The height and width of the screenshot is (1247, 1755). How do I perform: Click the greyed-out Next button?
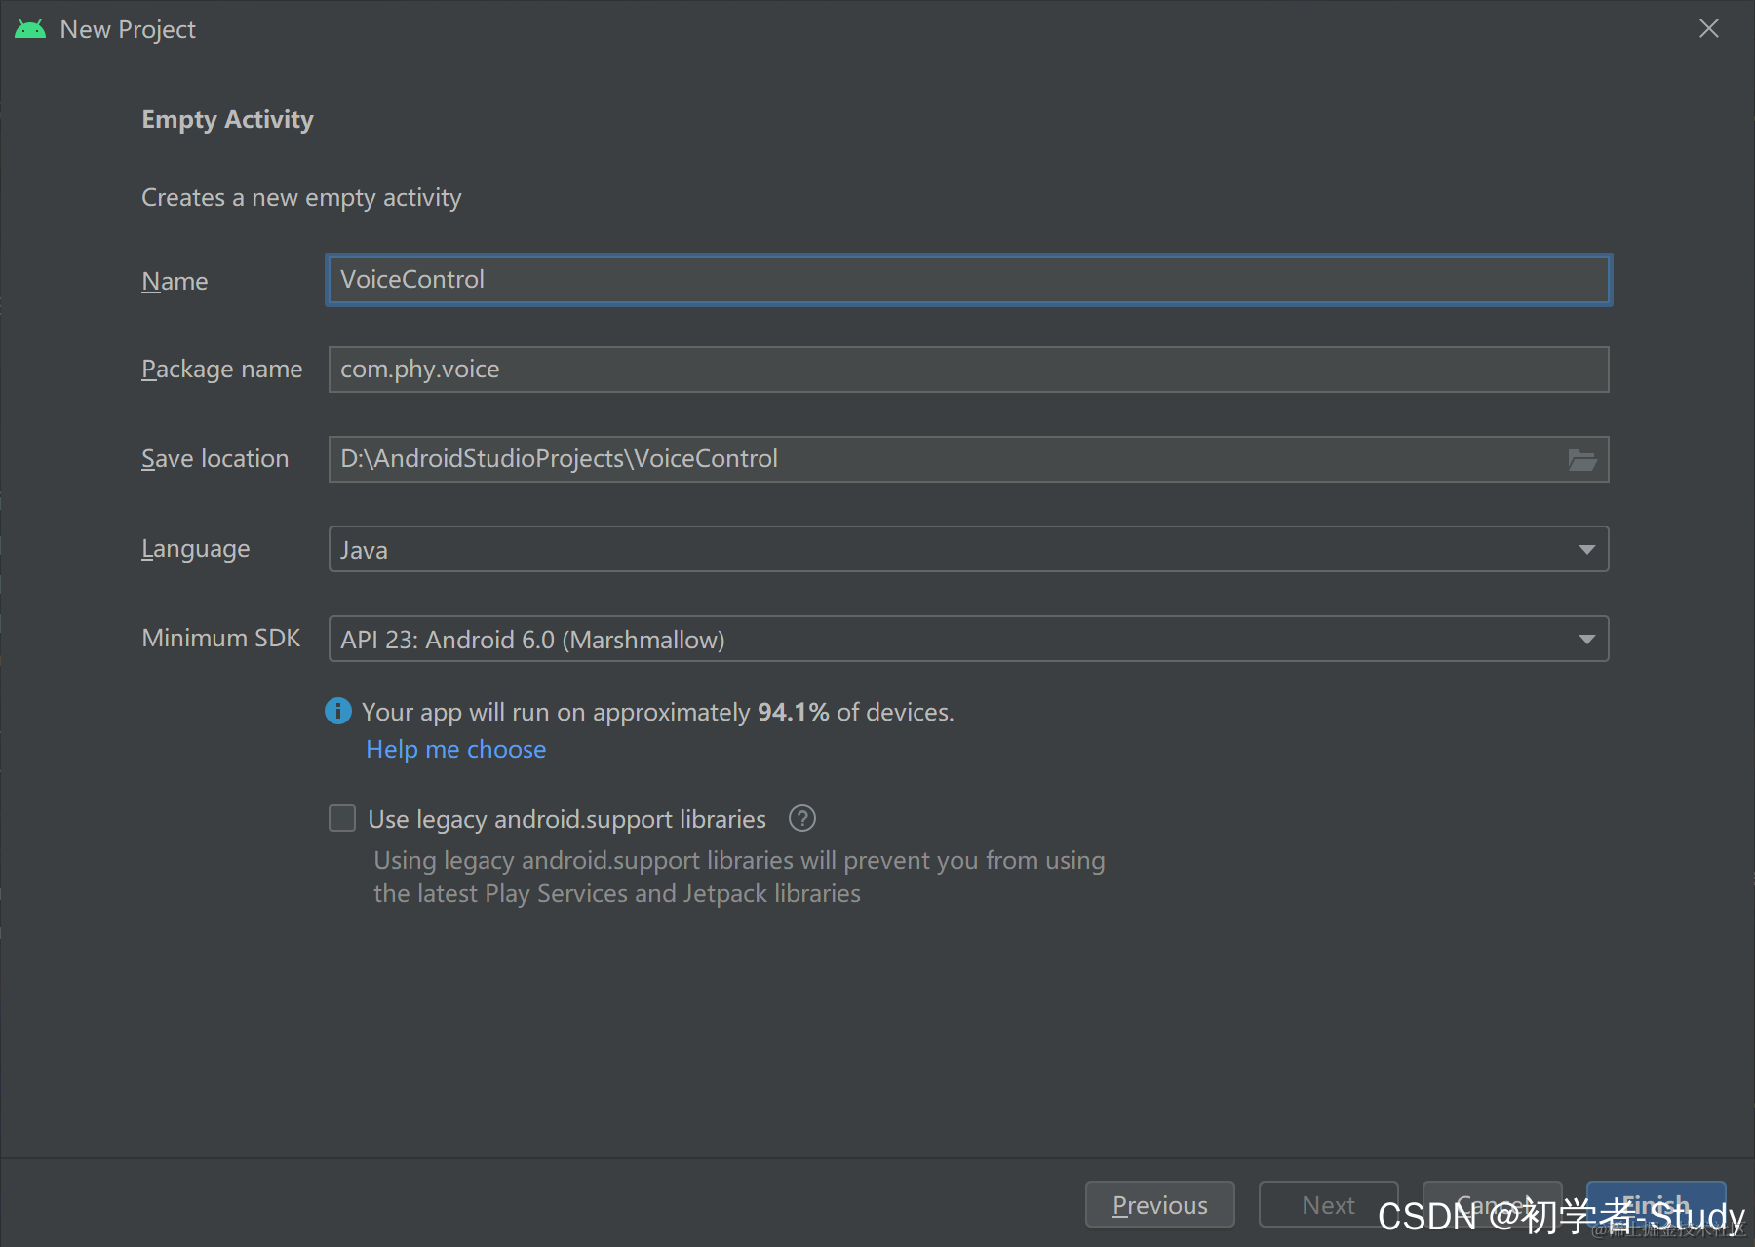[x=1328, y=1205]
